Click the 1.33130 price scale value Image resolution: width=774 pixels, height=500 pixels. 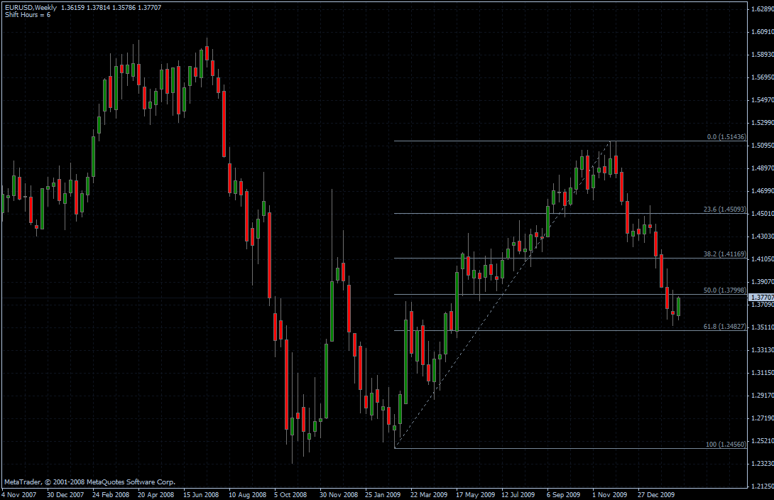click(762, 349)
